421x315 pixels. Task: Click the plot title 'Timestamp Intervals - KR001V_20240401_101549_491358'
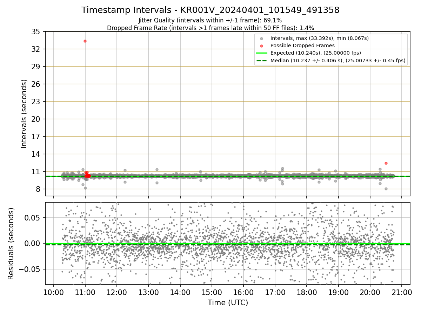tap(210, 10)
